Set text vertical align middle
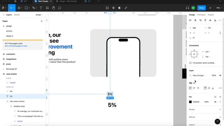 coord(209,88)
